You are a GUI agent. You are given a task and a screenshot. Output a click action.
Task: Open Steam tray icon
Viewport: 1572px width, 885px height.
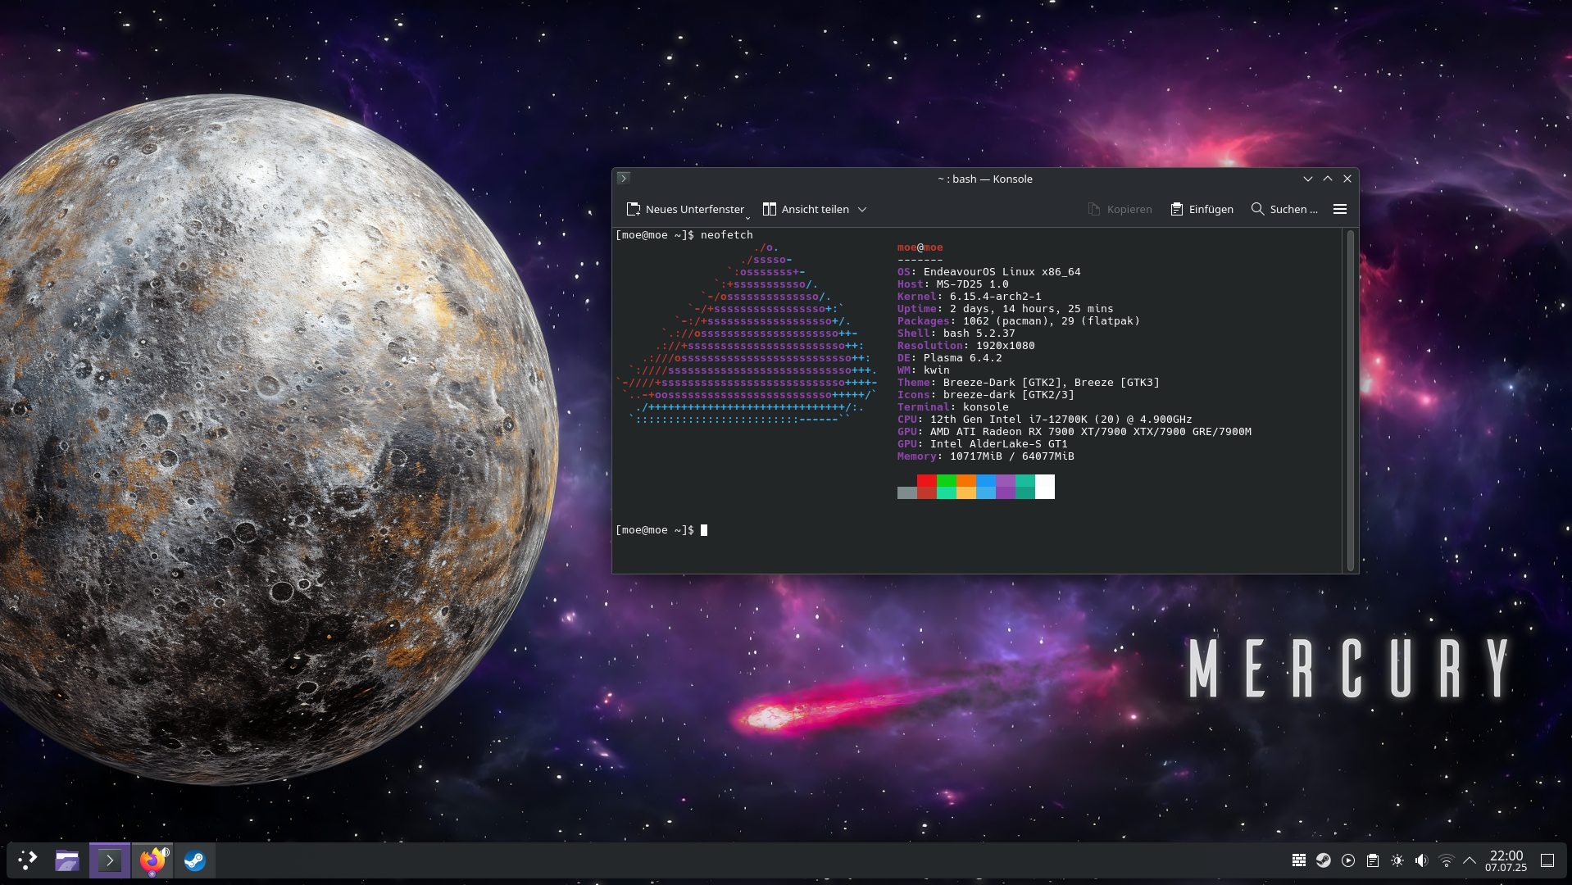1324,860
